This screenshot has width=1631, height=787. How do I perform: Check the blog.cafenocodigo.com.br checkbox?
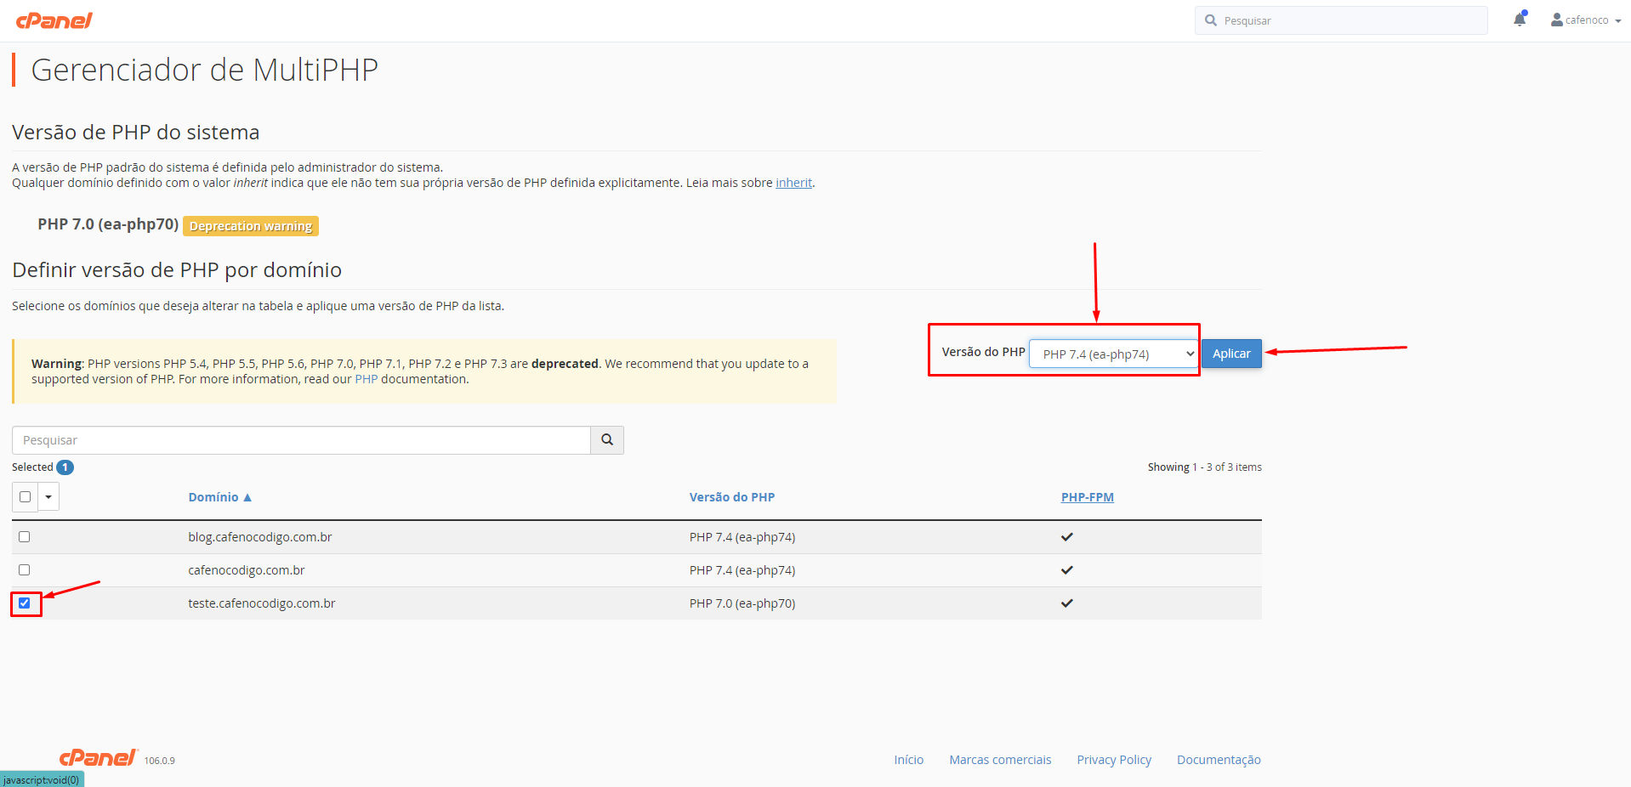point(24,537)
